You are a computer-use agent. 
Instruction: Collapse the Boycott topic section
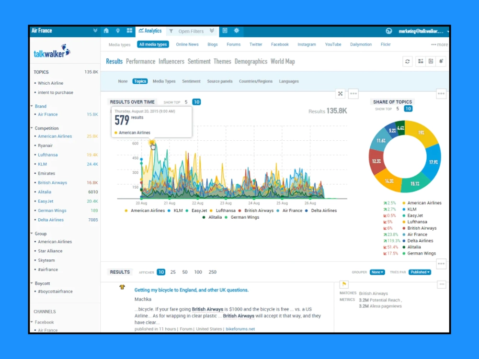coord(32,283)
